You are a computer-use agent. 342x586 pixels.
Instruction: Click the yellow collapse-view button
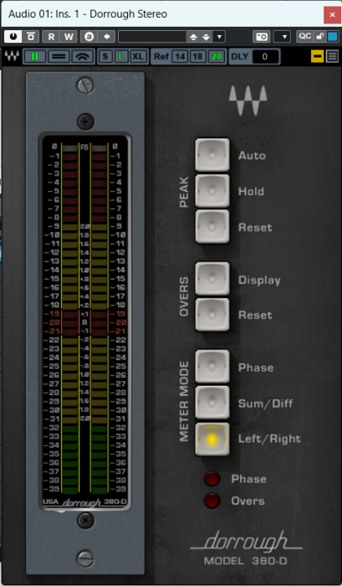[x=318, y=57]
